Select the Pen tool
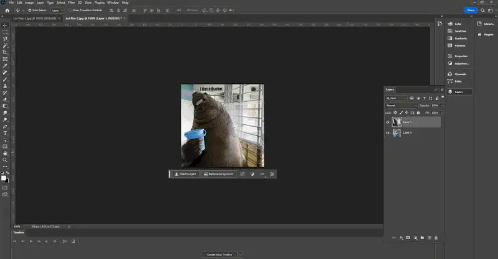498x259 pixels. tap(5, 127)
